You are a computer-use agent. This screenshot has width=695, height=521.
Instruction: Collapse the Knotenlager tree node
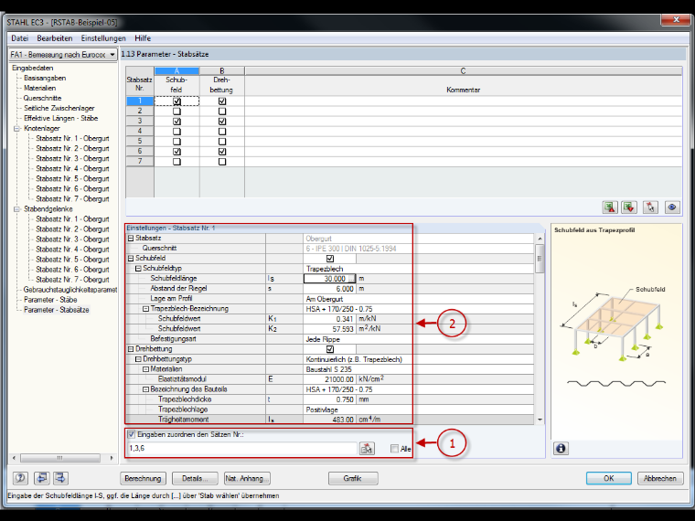coord(16,129)
